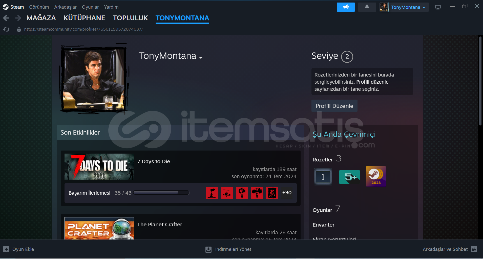The height and width of the screenshot is (259, 483).
Task: Go to TOPLULUK tab
Action: 130,18
